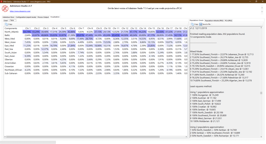Click Copy icon in Populations Oracle panel
Image resolution: width=266 pixels, height=144 pixels.
tap(192, 24)
